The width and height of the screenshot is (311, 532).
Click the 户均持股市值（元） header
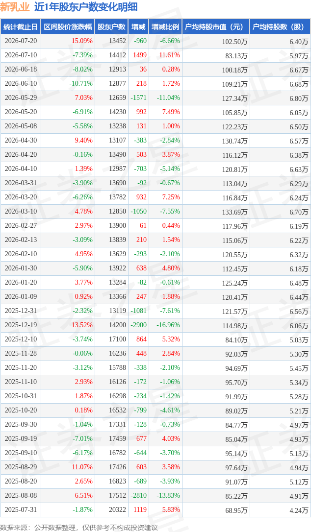(216, 27)
